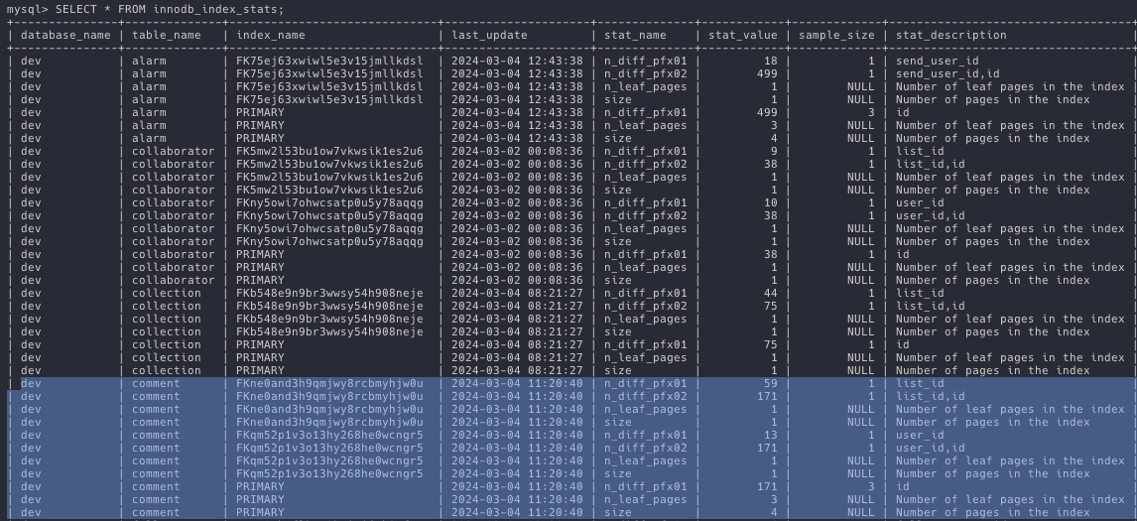Select "list_id,id" description in the comment rows

(931, 396)
